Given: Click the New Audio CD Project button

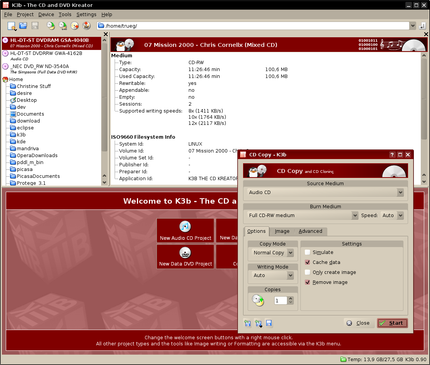Looking at the screenshot, I should point(185,231).
